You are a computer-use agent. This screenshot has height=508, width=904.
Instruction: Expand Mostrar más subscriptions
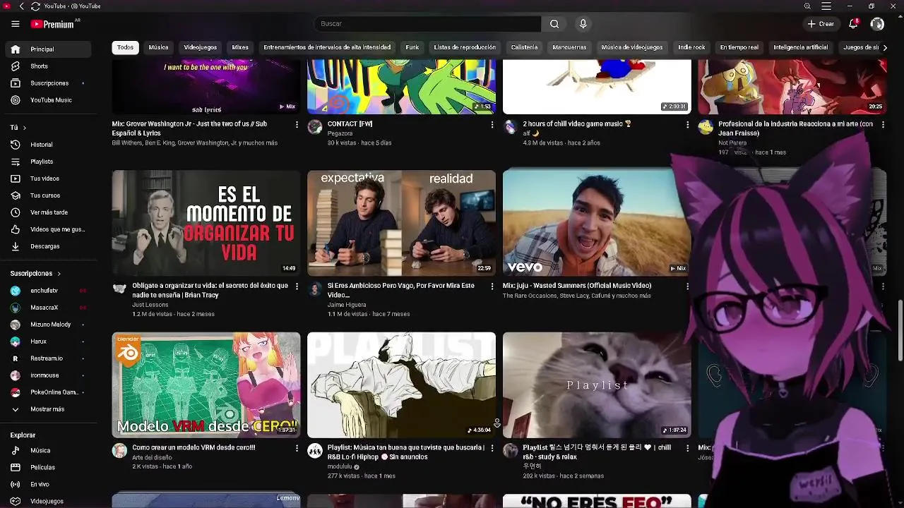[49, 409]
